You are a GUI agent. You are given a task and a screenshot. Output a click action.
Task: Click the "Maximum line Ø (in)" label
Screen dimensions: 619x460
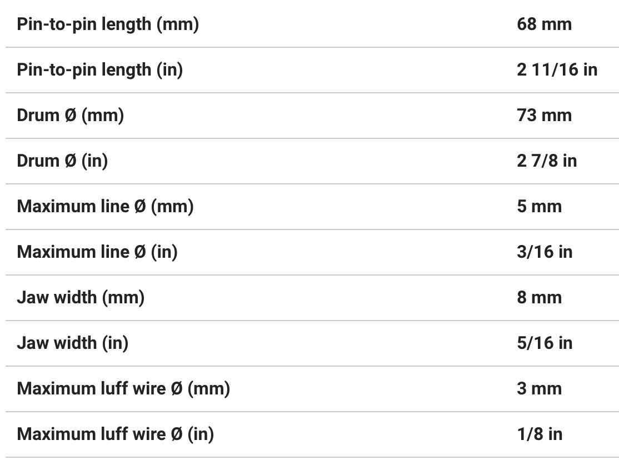97,252
